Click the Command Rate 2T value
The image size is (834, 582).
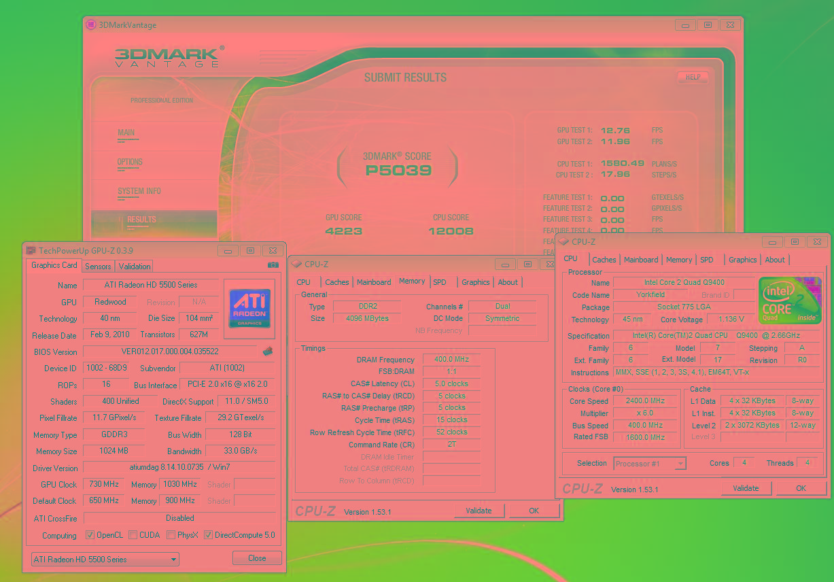tap(451, 445)
